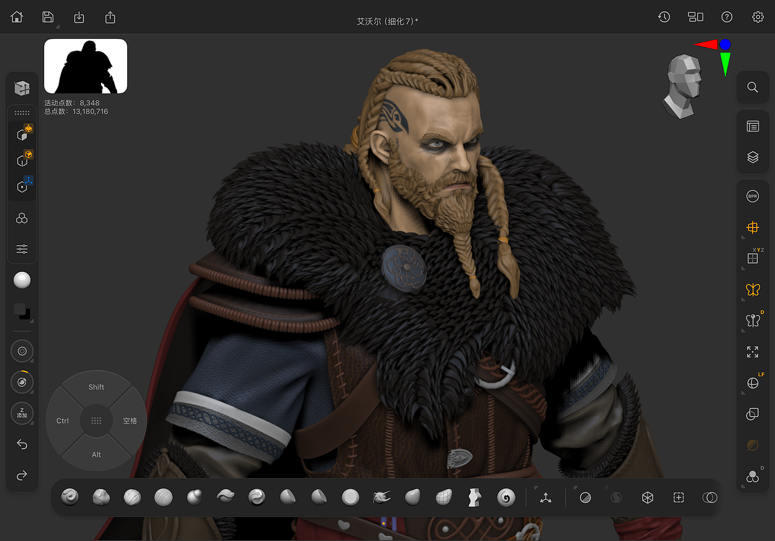
Task: Toggle the orange local transform crosshair
Action: pyautogui.click(x=753, y=228)
